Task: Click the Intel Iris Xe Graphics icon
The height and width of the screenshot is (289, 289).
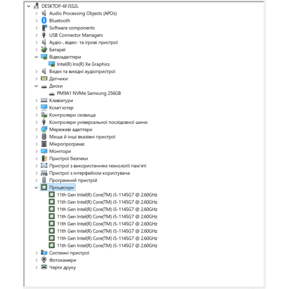Action: 52,64
